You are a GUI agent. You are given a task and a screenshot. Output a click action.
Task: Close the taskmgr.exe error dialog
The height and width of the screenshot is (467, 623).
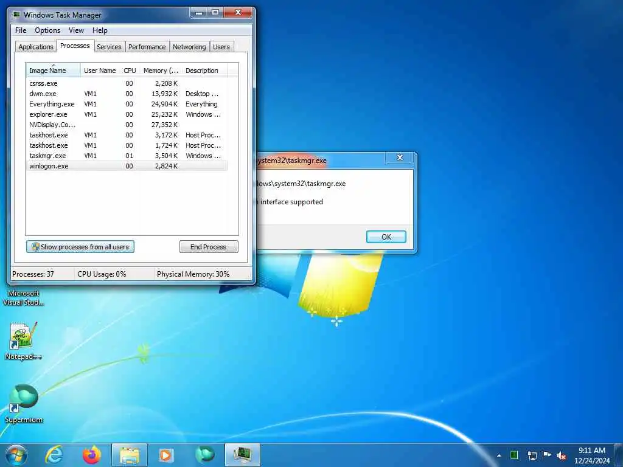click(x=400, y=157)
